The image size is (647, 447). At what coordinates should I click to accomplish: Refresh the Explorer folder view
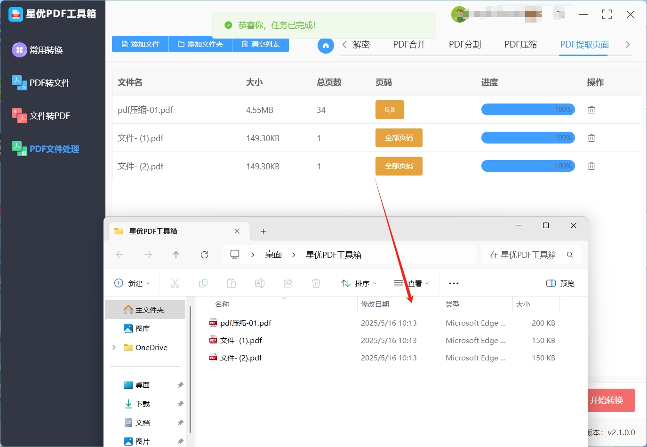click(204, 255)
